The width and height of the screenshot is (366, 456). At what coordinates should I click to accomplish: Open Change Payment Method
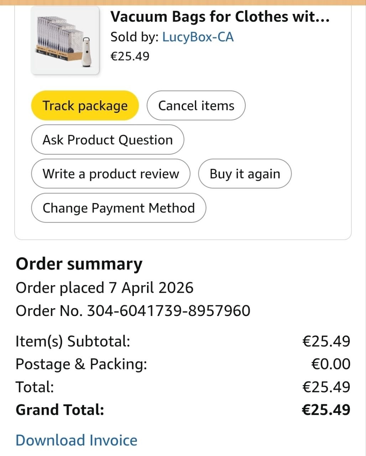pyautogui.click(x=119, y=208)
